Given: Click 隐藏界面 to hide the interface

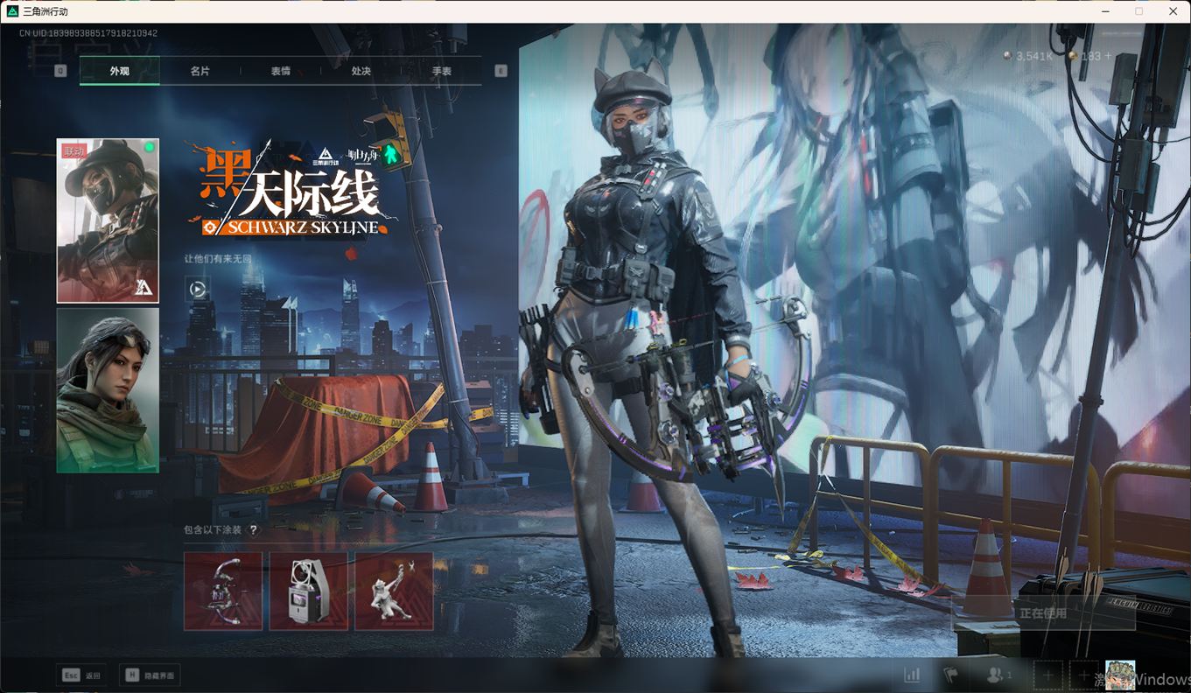Looking at the screenshot, I should click(150, 675).
